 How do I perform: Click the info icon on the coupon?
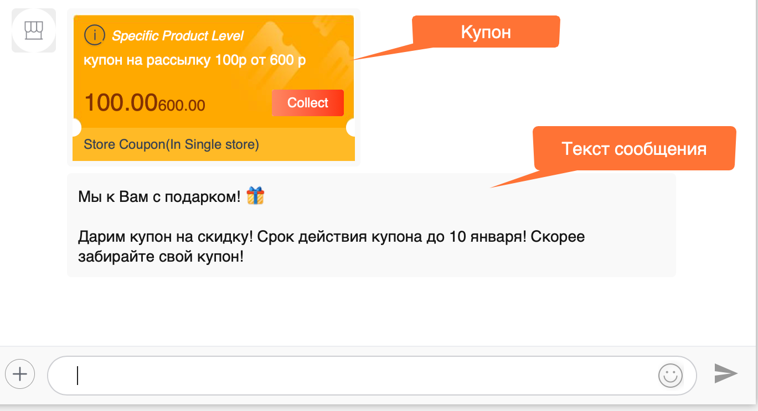95,35
